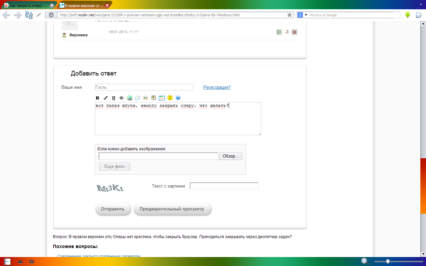426x266 pixels.
Task: Click the image file path field
Action: point(158,156)
